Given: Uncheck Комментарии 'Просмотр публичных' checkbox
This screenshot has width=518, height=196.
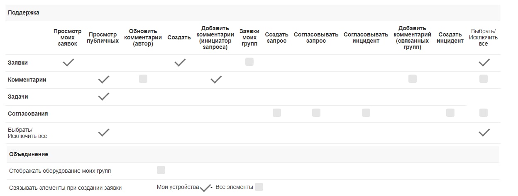Looking at the screenshot, I should click(103, 80).
